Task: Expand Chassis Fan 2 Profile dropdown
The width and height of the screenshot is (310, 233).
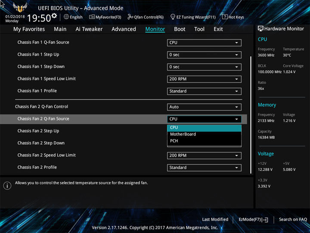Action: click(204, 167)
